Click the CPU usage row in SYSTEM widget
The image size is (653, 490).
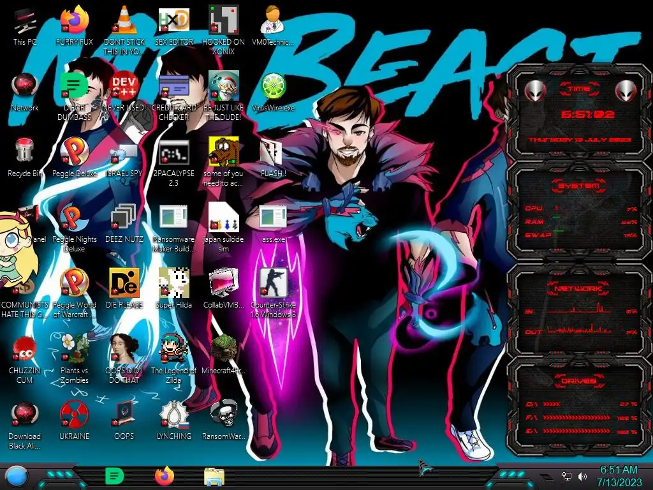(581, 209)
